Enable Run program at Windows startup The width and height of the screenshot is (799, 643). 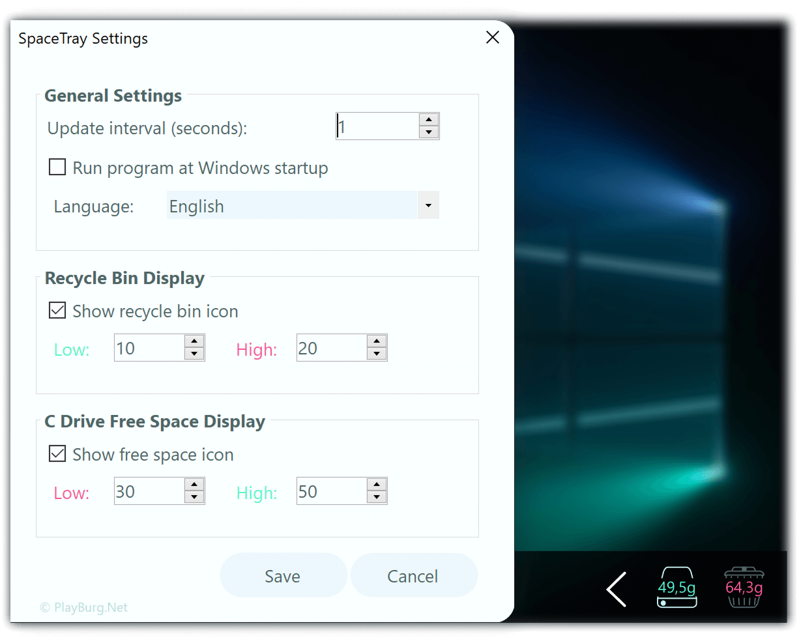point(57,167)
